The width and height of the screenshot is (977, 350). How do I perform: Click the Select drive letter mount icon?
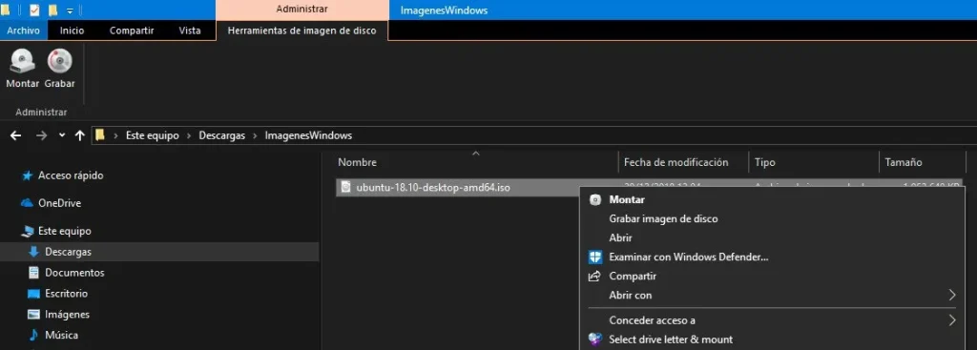[x=595, y=340]
